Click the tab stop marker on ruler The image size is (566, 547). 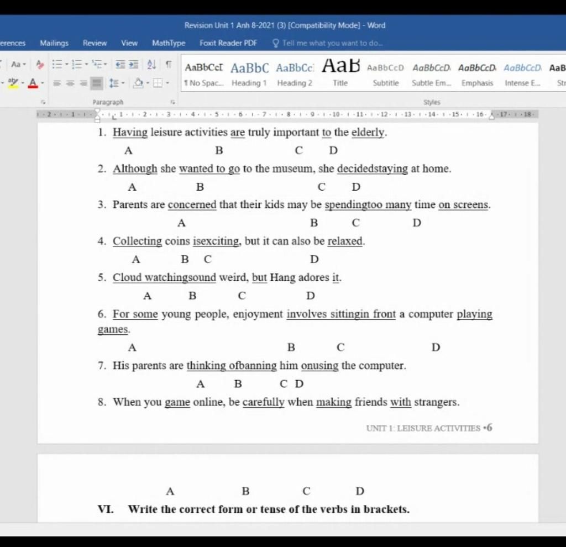tap(114, 117)
